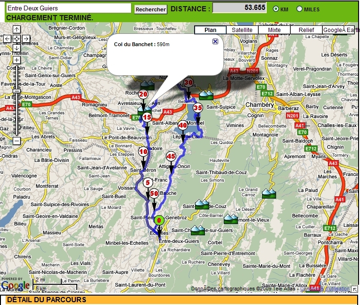
Task: Click the zoom level slider handle
Action: [x=16, y=91]
